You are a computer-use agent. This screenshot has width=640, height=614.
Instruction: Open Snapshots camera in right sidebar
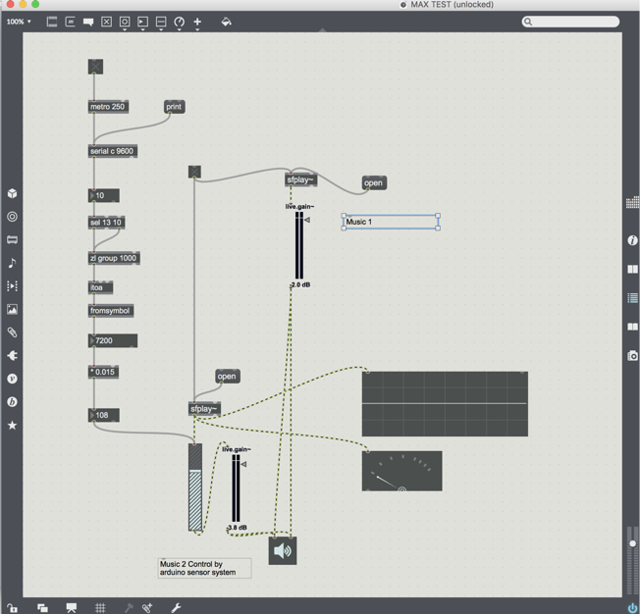click(632, 356)
